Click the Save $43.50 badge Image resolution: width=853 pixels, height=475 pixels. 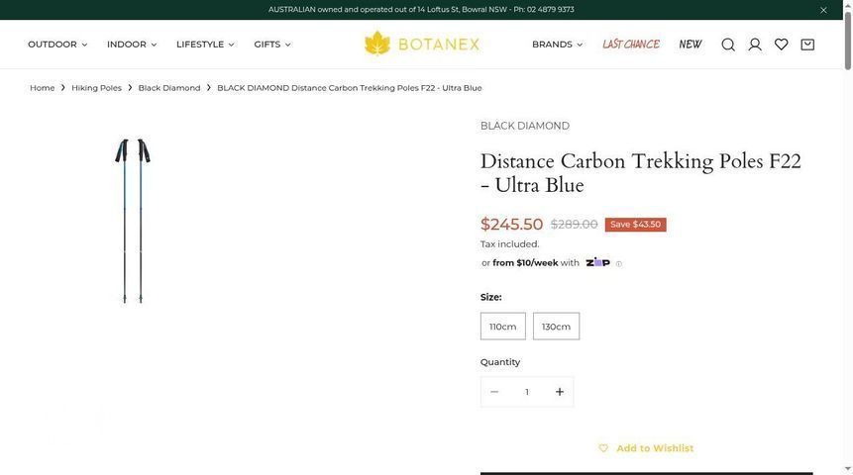tap(635, 225)
